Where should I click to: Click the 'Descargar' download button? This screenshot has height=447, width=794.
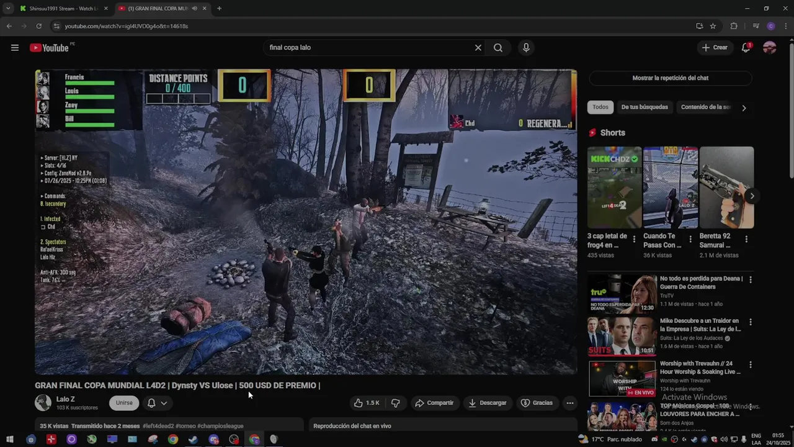487,403
